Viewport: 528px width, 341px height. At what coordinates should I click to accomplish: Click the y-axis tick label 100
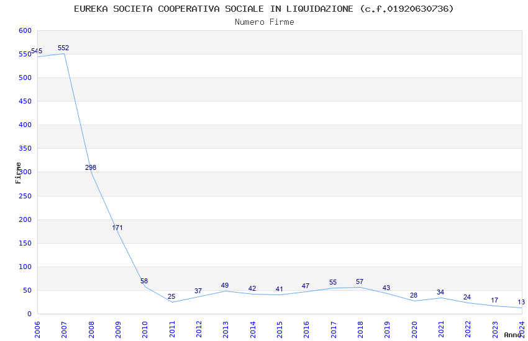(x=25, y=267)
